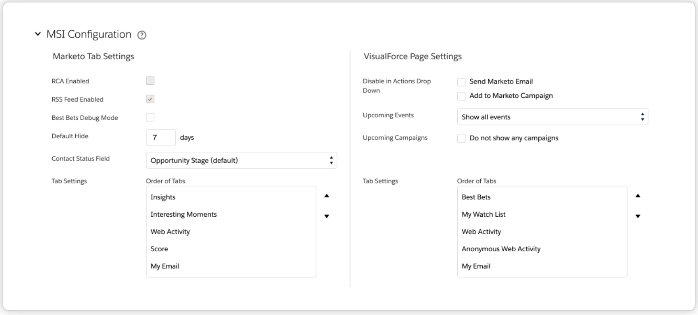Click the Default Hide label
The image size is (698, 315).
(x=70, y=136)
